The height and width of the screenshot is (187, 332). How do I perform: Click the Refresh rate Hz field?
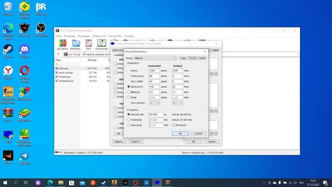coord(156,114)
